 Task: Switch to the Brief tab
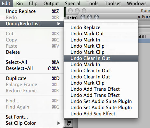tap(72, 17)
